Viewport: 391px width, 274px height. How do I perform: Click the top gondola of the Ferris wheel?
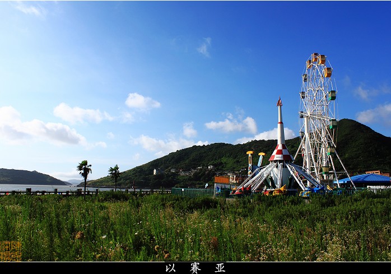click(x=315, y=57)
